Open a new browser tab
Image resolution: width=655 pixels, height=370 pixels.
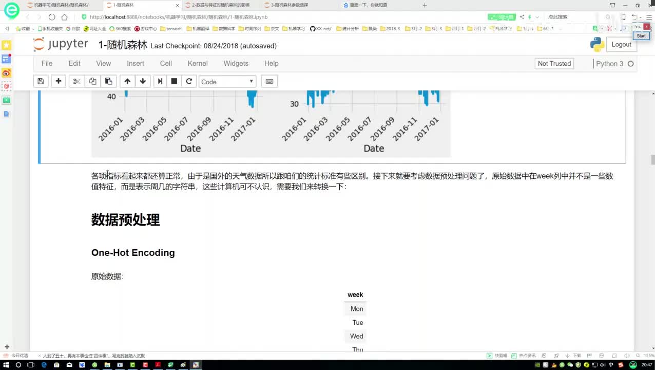(425, 5)
